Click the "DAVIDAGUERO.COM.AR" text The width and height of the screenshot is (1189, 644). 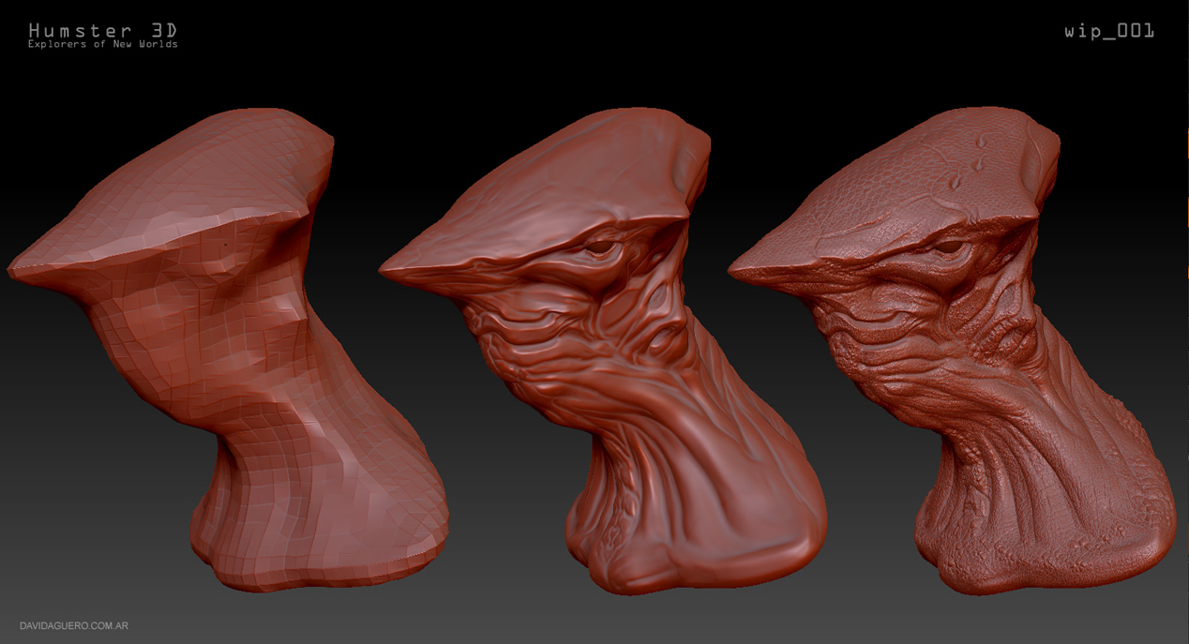[74, 625]
